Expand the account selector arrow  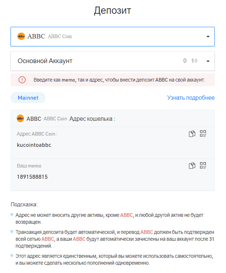click(x=208, y=61)
